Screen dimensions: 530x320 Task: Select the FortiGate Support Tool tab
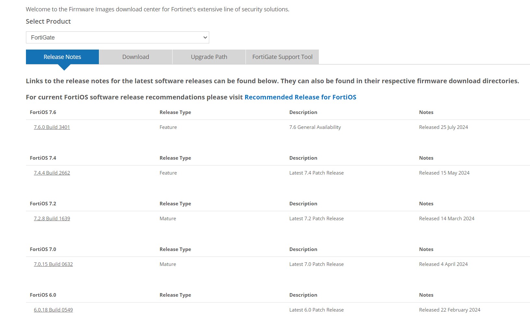[x=282, y=57]
